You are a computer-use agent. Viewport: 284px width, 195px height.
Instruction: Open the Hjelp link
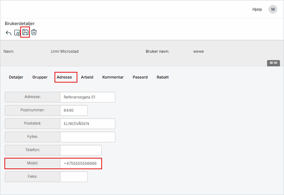pyautogui.click(x=257, y=10)
